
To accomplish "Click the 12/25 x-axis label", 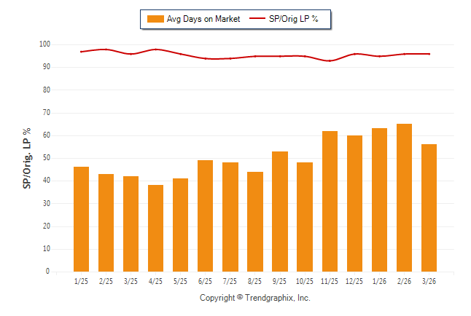I will 354,281.
